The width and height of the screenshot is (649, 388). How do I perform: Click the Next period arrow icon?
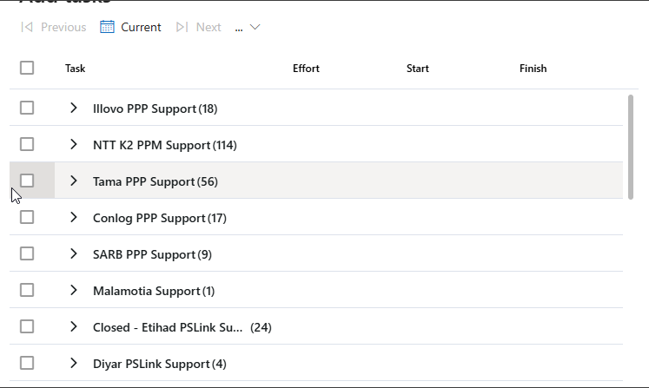[x=182, y=27]
